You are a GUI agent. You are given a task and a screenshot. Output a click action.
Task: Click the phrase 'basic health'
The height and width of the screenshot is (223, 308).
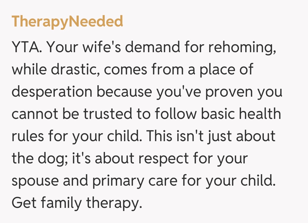coord(241,114)
